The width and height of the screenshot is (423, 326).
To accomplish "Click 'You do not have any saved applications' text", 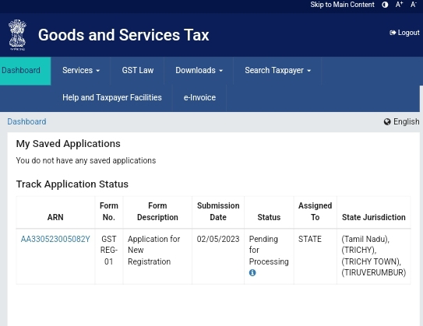I will click(x=86, y=160).
